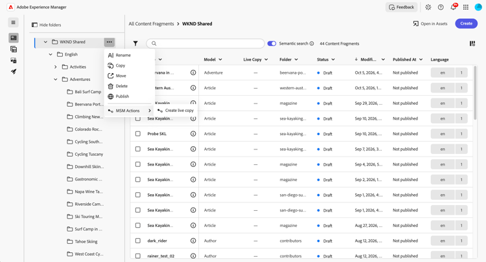Sort by the Modified column header
Image resolution: width=486 pixels, height=262 pixels.
coord(368,60)
